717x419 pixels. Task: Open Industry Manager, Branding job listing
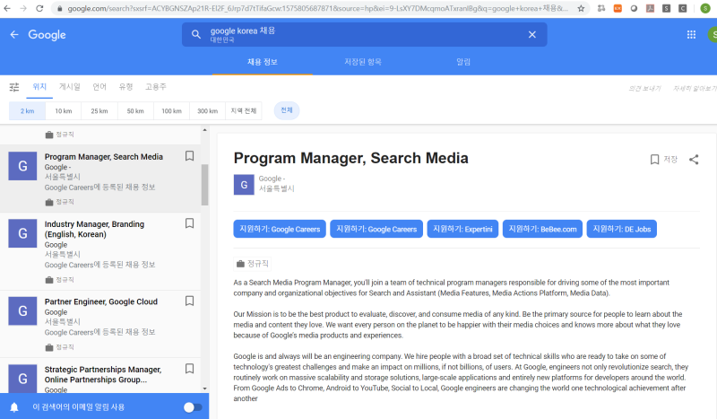pos(100,251)
